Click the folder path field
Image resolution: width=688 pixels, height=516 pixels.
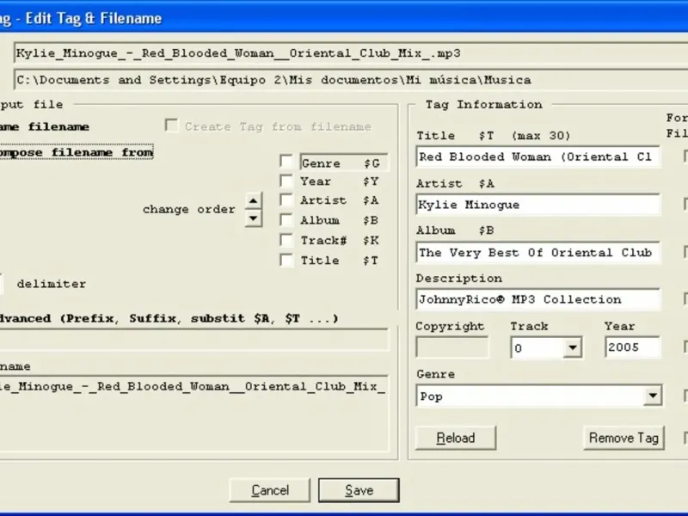(x=351, y=80)
